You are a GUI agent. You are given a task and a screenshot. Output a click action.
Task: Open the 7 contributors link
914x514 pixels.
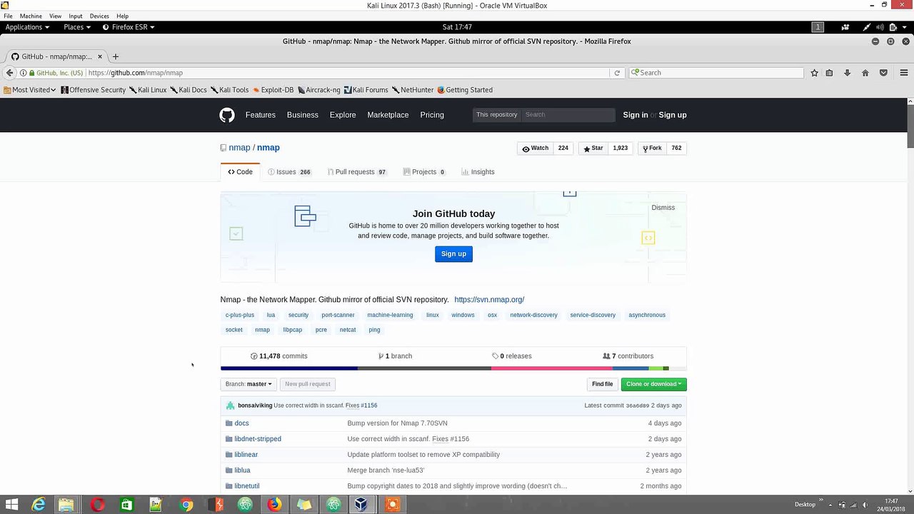click(x=628, y=356)
